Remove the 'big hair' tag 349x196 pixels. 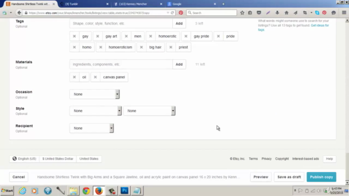[141, 47]
